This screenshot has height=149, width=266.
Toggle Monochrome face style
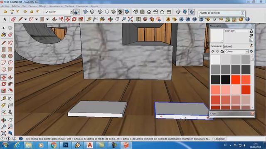click(127, 12)
